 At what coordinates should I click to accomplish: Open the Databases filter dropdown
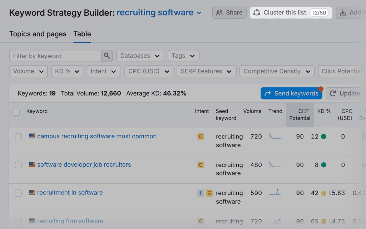[140, 56]
